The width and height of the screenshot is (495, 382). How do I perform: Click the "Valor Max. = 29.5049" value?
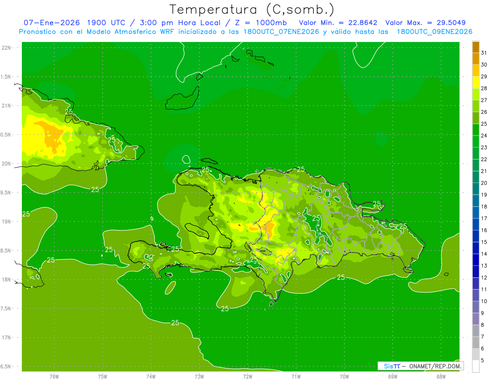pos(426,23)
